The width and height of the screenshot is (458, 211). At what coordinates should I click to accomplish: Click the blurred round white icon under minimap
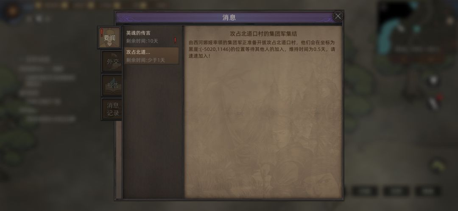click(433, 80)
